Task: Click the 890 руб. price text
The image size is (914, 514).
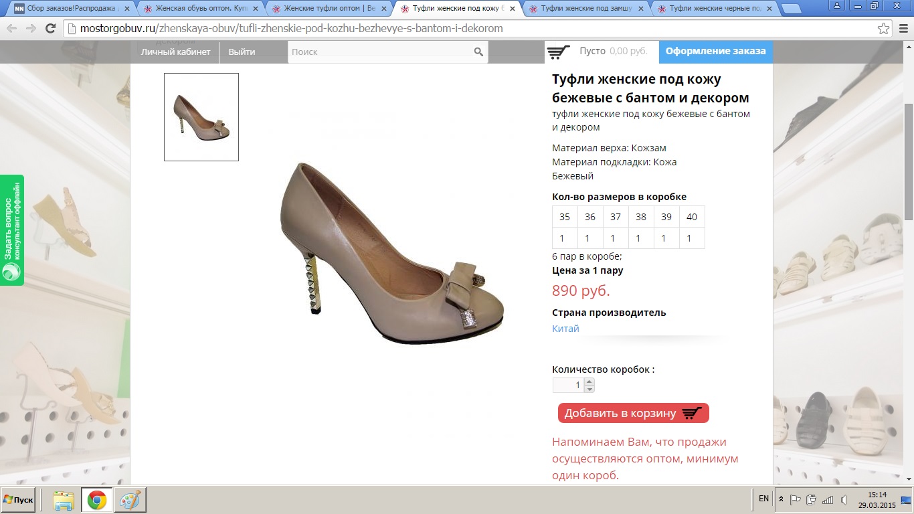Action: pyautogui.click(x=581, y=291)
